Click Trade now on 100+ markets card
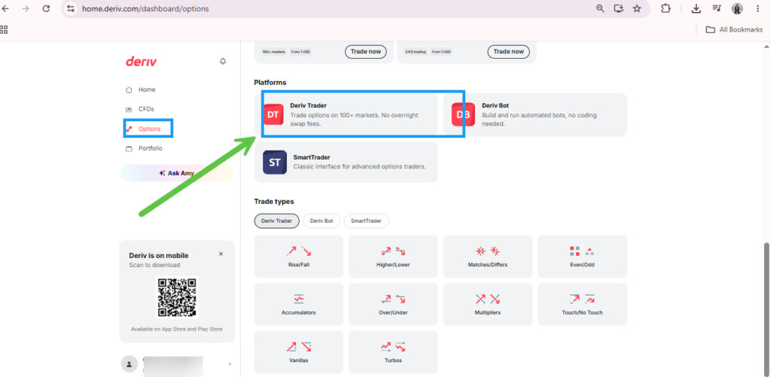Screen dimensions: 771x377 (x=365, y=52)
